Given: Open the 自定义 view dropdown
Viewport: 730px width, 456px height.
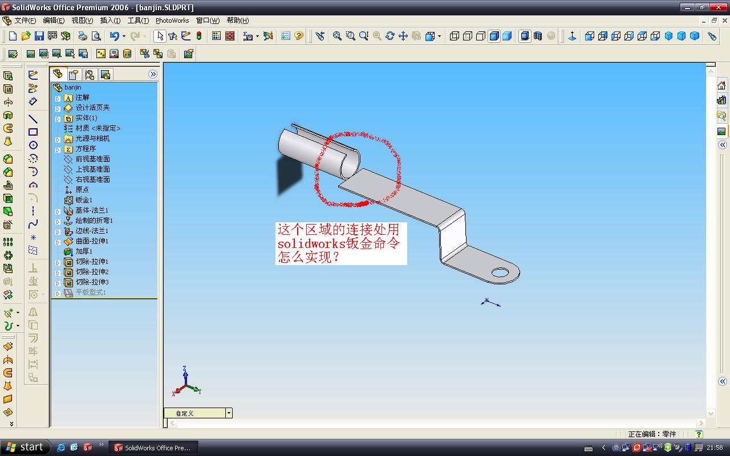Looking at the screenshot, I should [229, 413].
